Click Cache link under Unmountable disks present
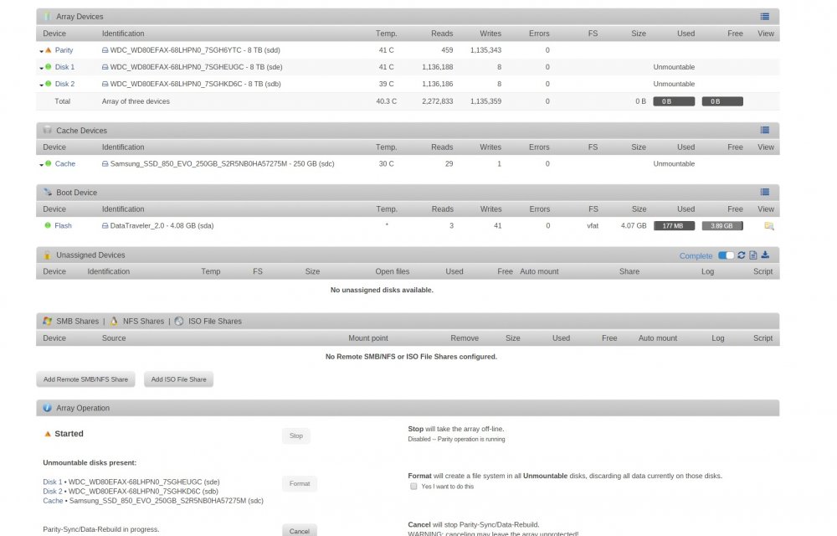 [53, 501]
